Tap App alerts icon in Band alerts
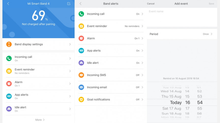This screenshot has height=123, width=220. (x=81, y=51)
